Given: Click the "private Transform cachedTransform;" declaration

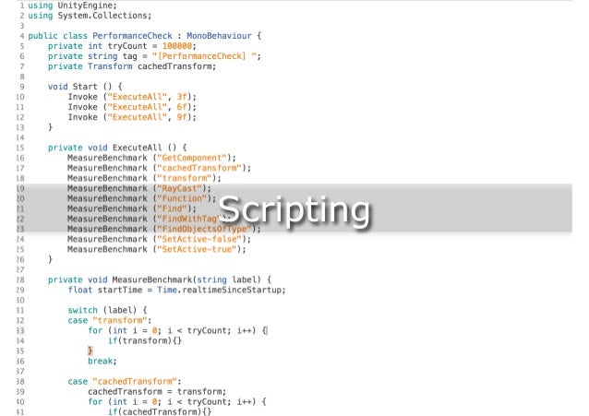Looking at the screenshot, I should click(x=132, y=66).
